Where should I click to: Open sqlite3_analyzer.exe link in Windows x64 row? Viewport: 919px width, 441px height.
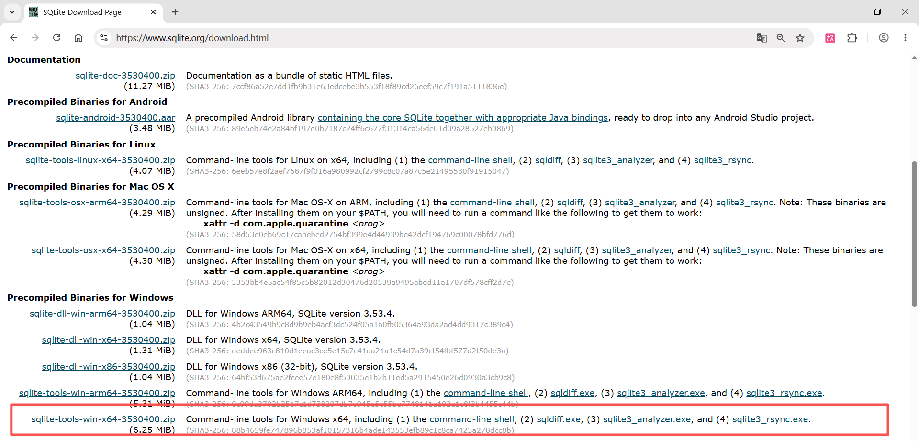pyautogui.click(x=647, y=419)
